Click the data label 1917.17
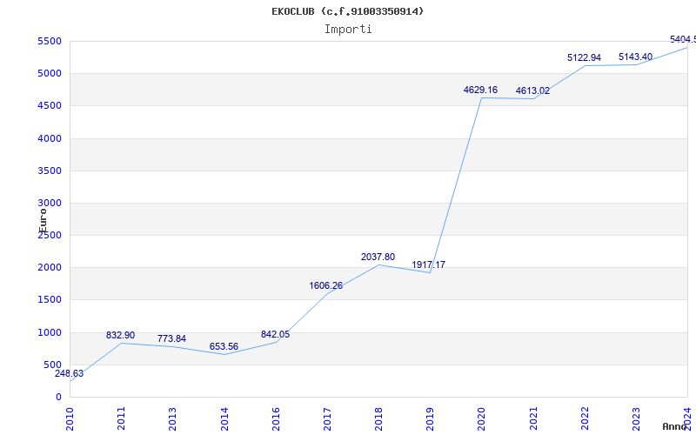696x435 pixels. (428, 265)
